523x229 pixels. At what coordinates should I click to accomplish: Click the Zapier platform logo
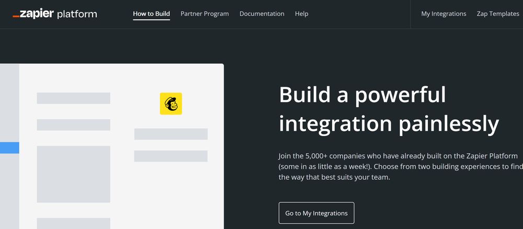click(x=55, y=14)
